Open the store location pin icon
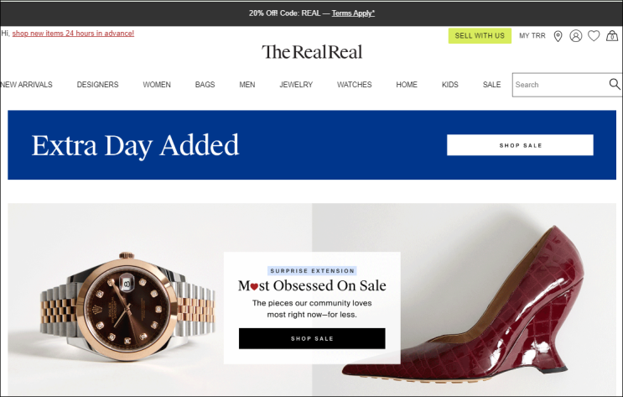 pyautogui.click(x=558, y=36)
